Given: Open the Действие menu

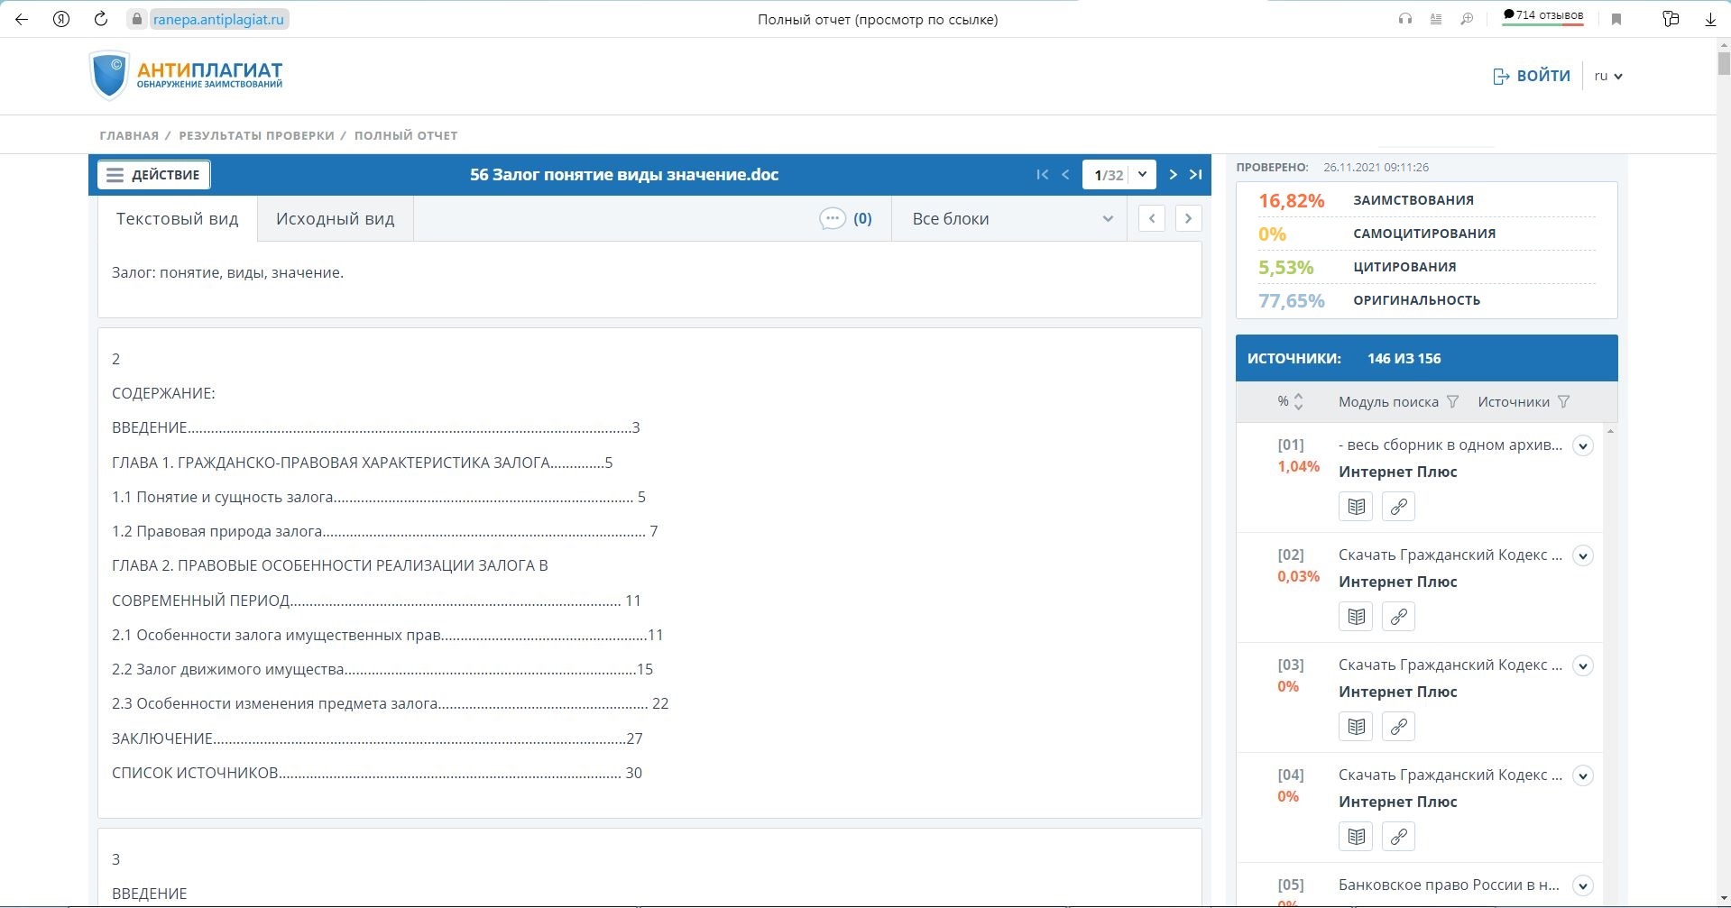Looking at the screenshot, I should (x=154, y=175).
